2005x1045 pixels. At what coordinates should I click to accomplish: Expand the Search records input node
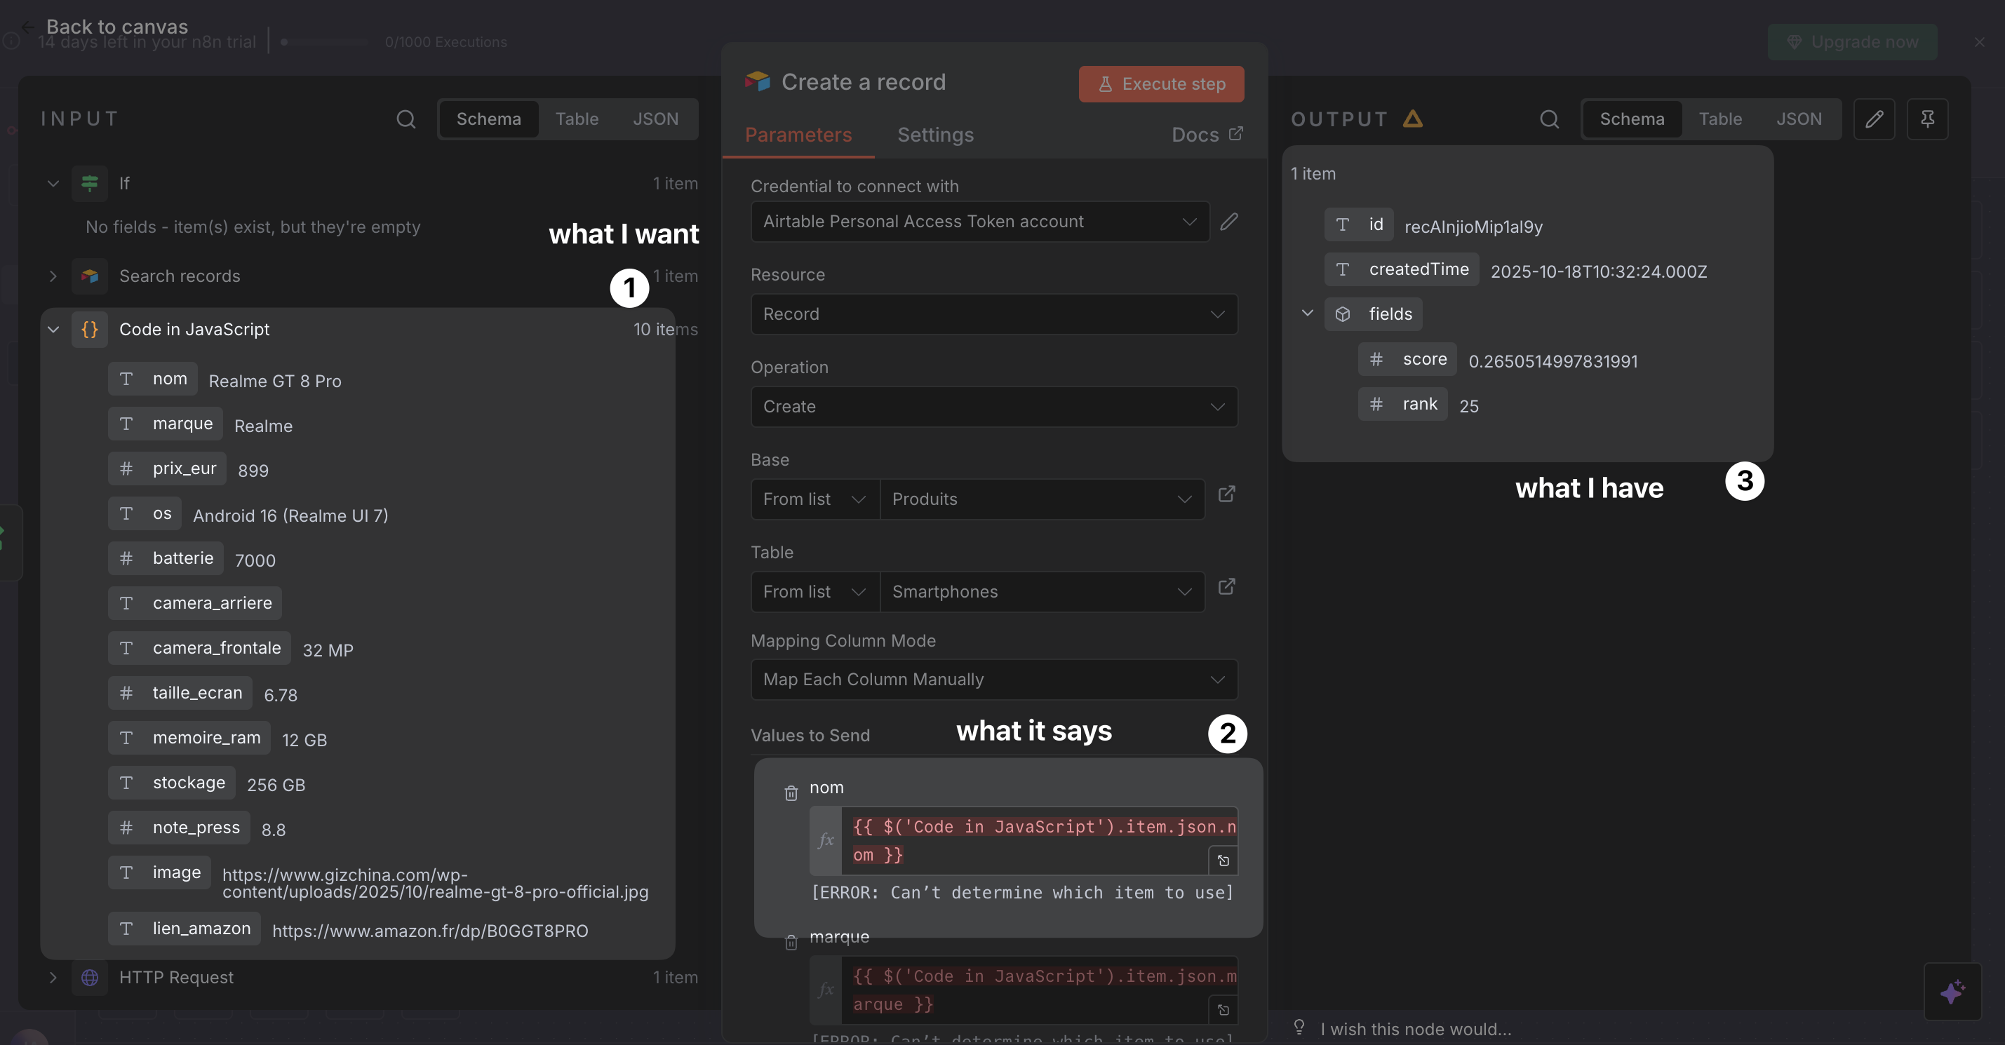(53, 276)
